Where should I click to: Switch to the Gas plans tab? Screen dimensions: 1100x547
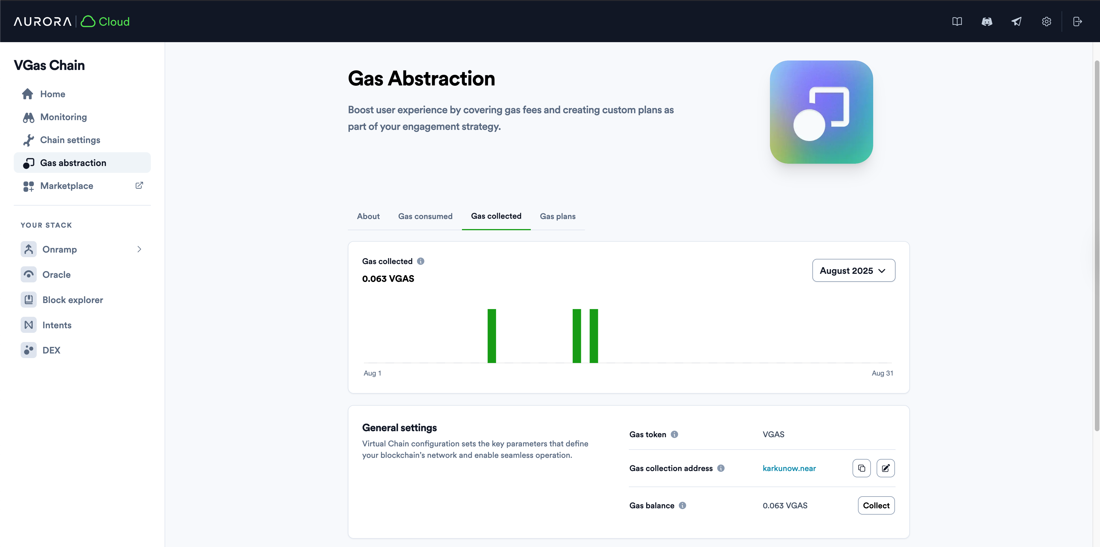(557, 216)
